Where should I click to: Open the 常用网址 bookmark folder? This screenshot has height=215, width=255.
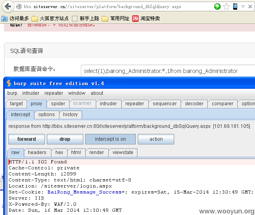(116, 19)
